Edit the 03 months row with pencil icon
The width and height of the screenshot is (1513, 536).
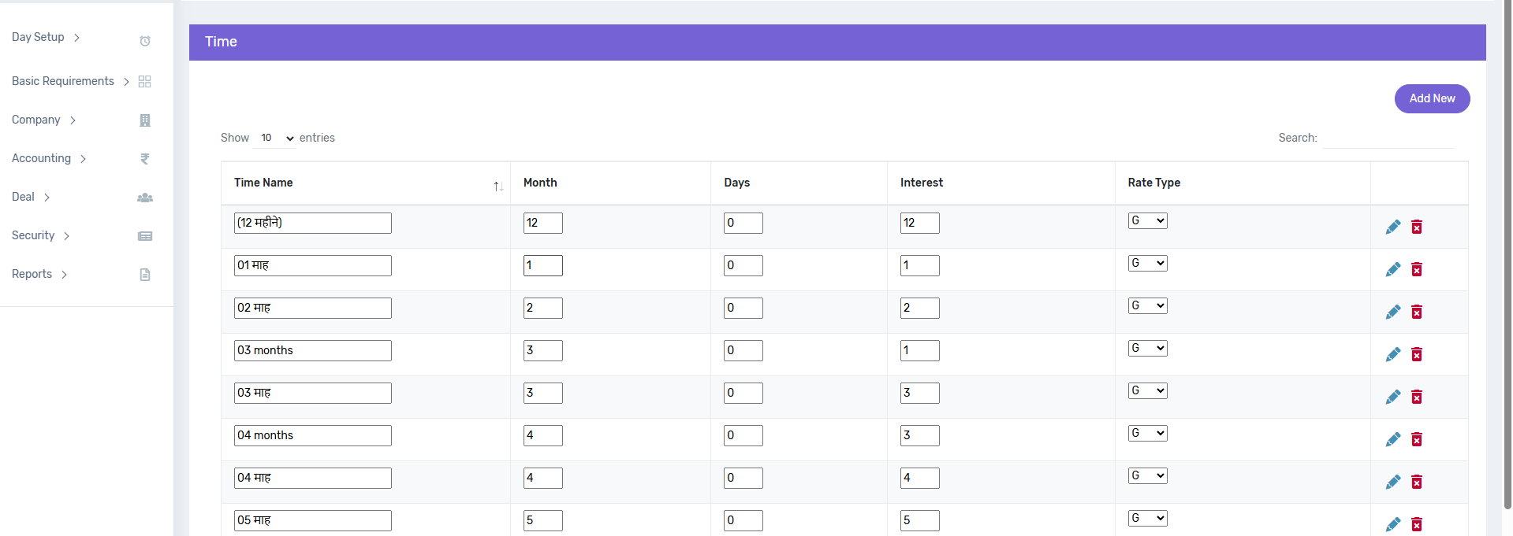click(x=1393, y=354)
